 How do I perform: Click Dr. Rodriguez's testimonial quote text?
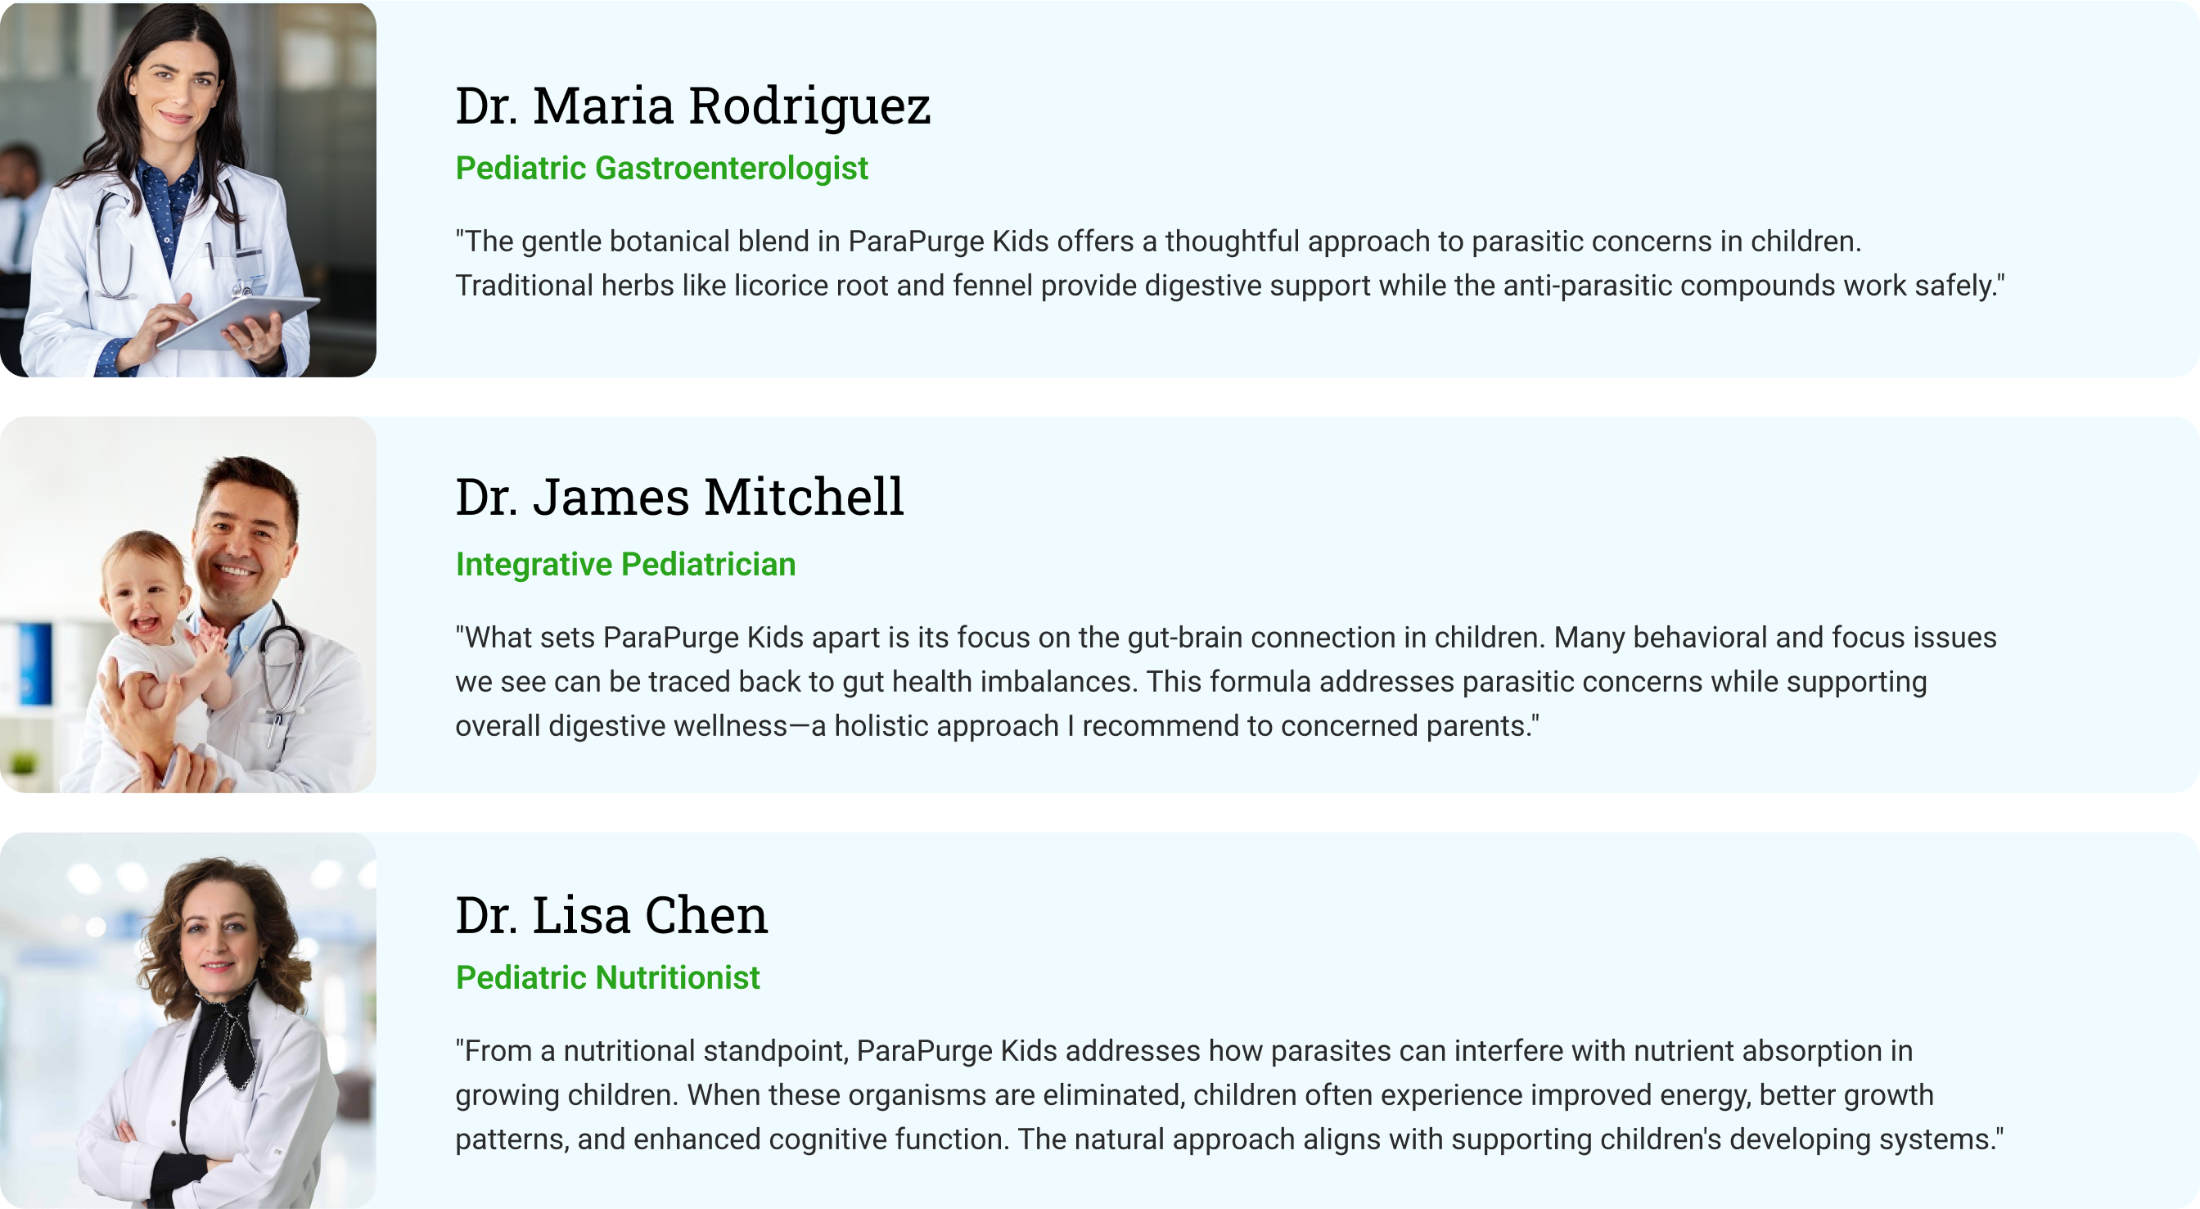coord(1228,263)
